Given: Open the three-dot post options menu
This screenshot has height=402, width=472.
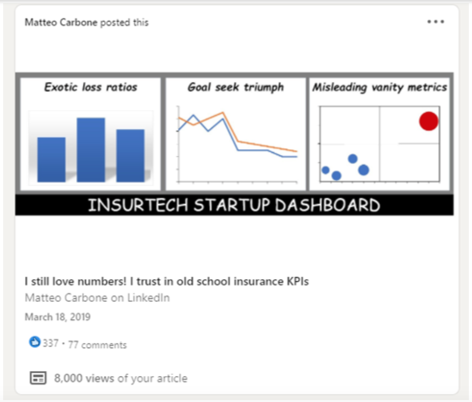Looking at the screenshot, I should click(436, 22).
